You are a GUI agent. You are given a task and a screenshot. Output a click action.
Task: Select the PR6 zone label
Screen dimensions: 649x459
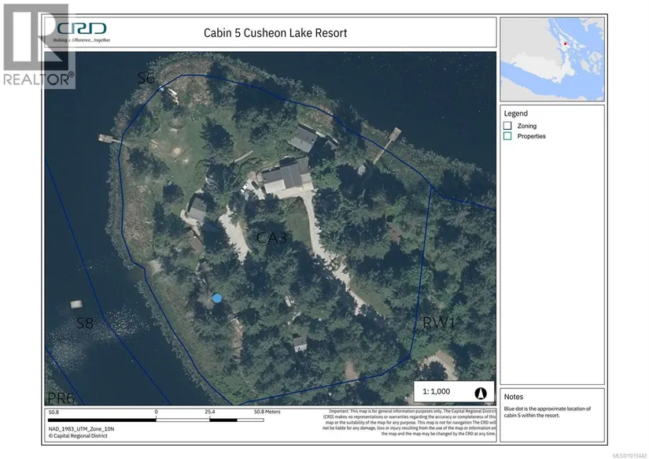tap(59, 400)
